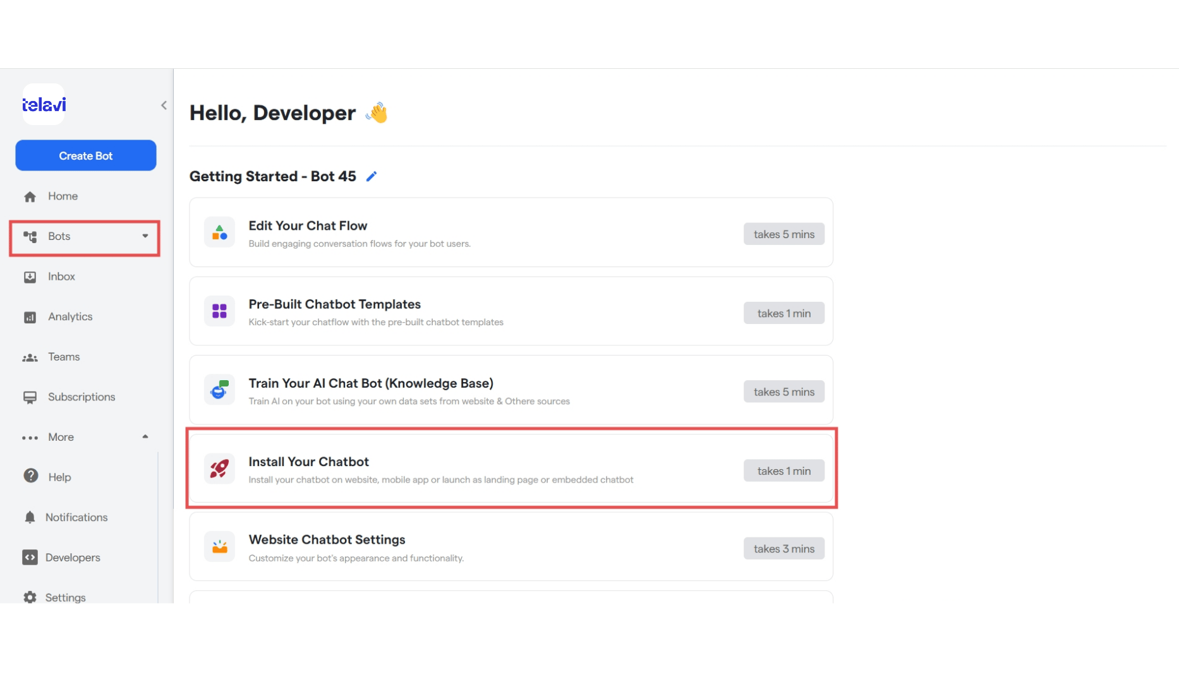Open the Notifications bell icon
This screenshot has height=682, width=1179.
30,517
